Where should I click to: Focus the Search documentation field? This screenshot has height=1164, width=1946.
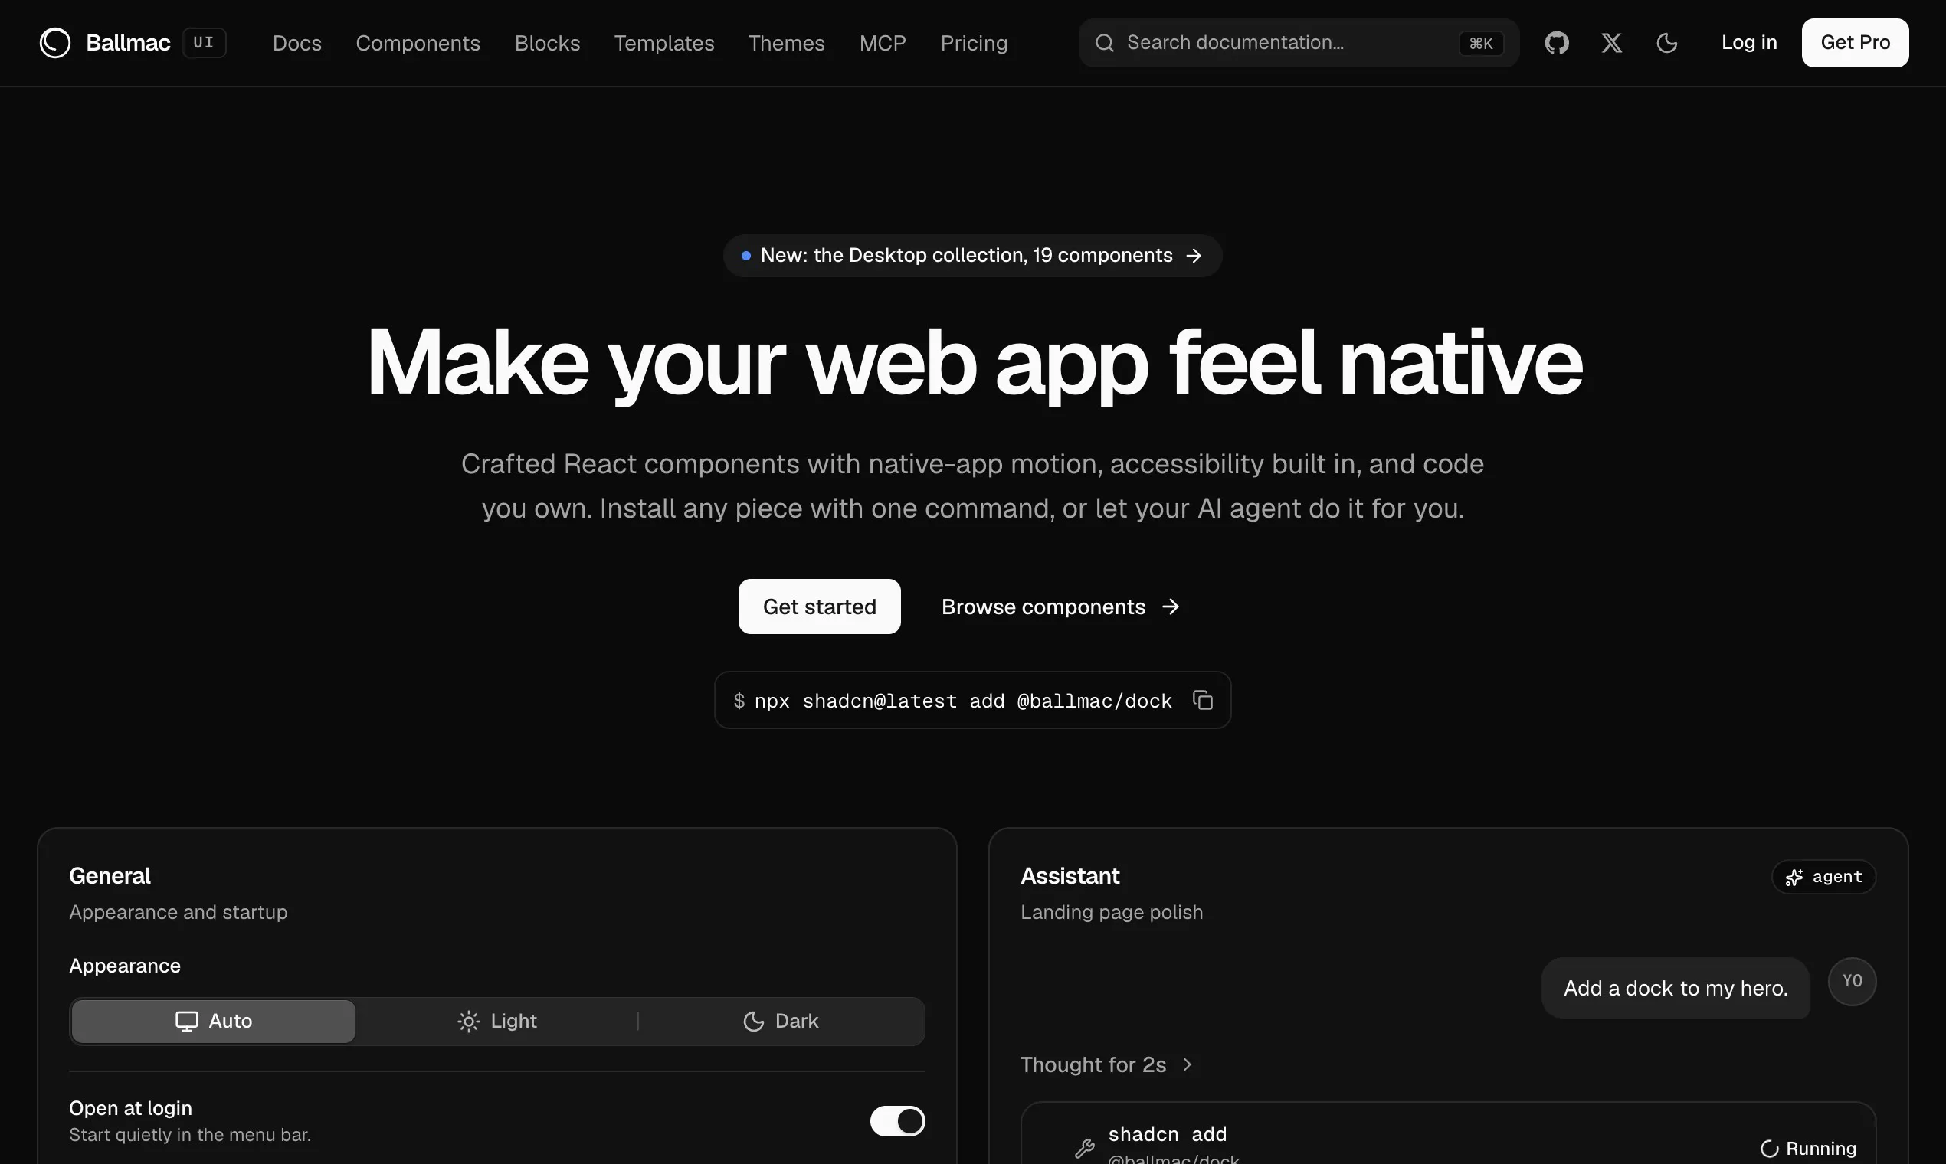click(1299, 42)
